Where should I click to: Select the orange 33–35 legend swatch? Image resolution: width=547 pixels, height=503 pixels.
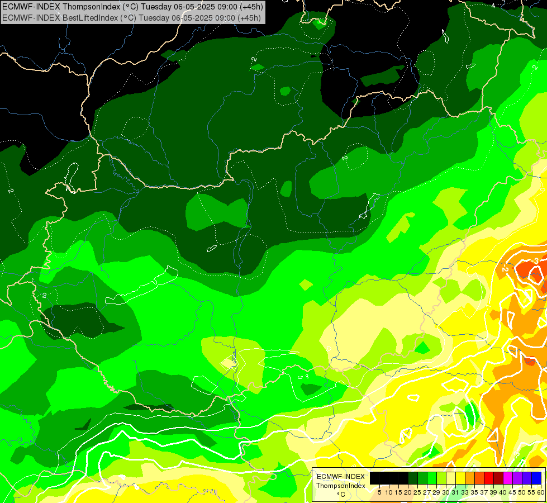470,478
